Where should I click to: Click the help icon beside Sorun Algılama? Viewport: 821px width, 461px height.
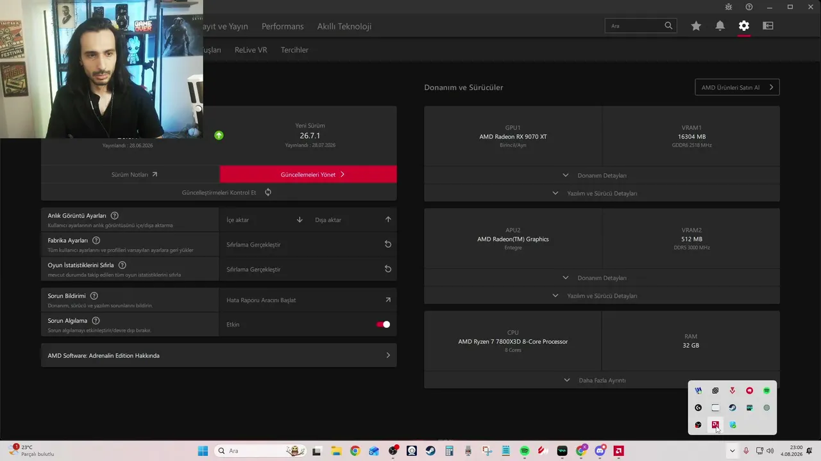tap(96, 320)
